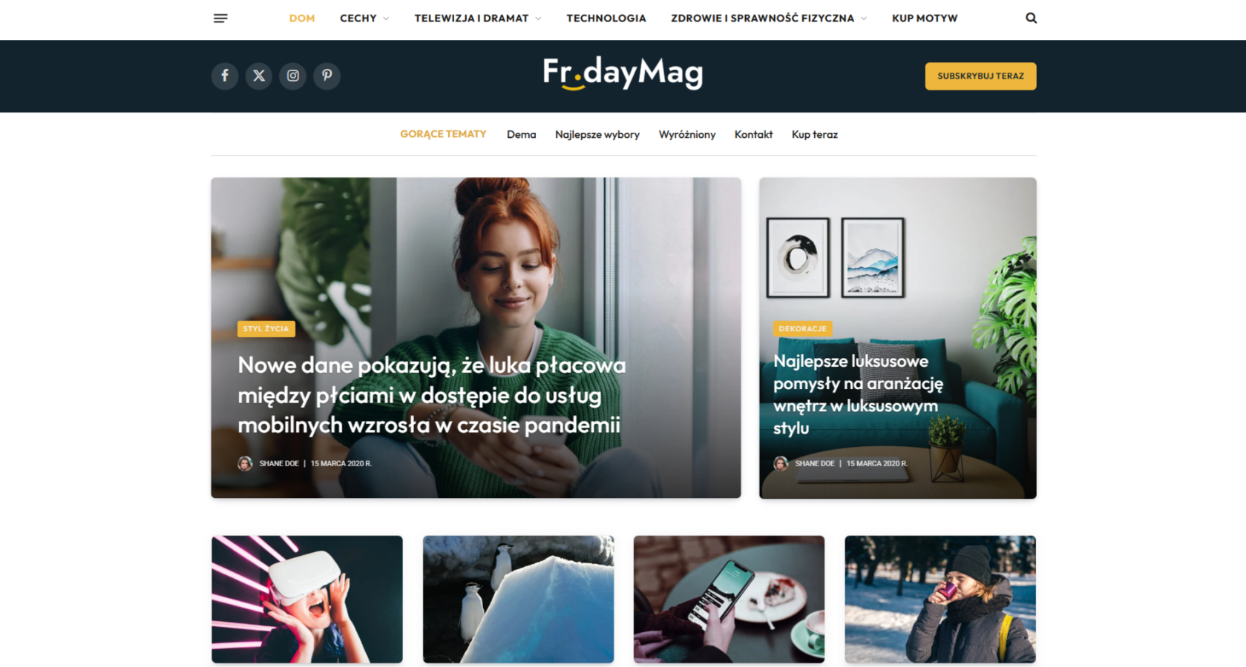1246x667 pixels.
Task: Open the X (Twitter) social icon
Action: [259, 76]
